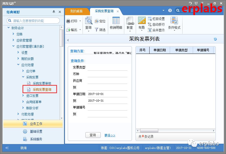Close the 采购发票查询 tab
This screenshot has width=226, height=154.
(118, 12)
